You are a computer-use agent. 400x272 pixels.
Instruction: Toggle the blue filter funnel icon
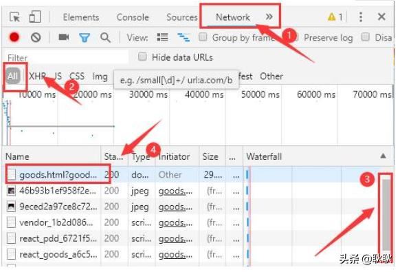pyautogui.click(x=85, y=38)
